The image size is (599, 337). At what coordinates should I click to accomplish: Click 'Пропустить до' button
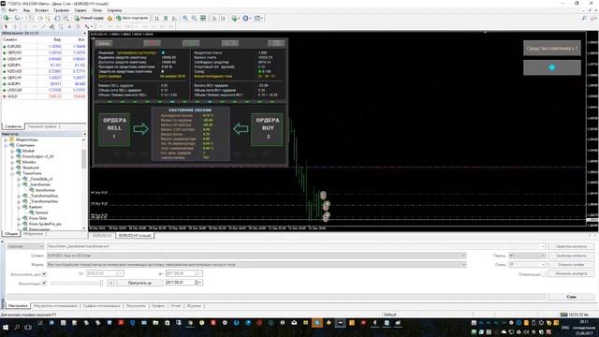pos(139,283)
